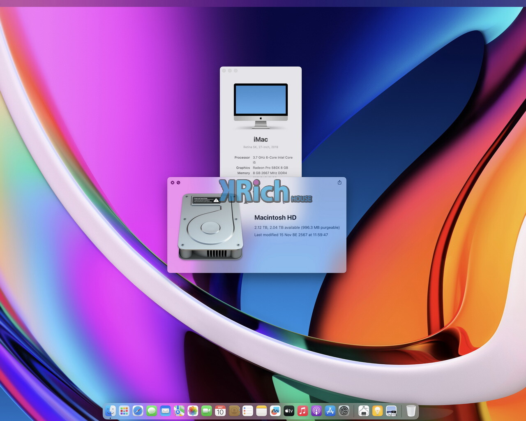Screen dimensions: 526x421
Task: Open the Notes app in the Dock
Action: (x=262, y=410)
